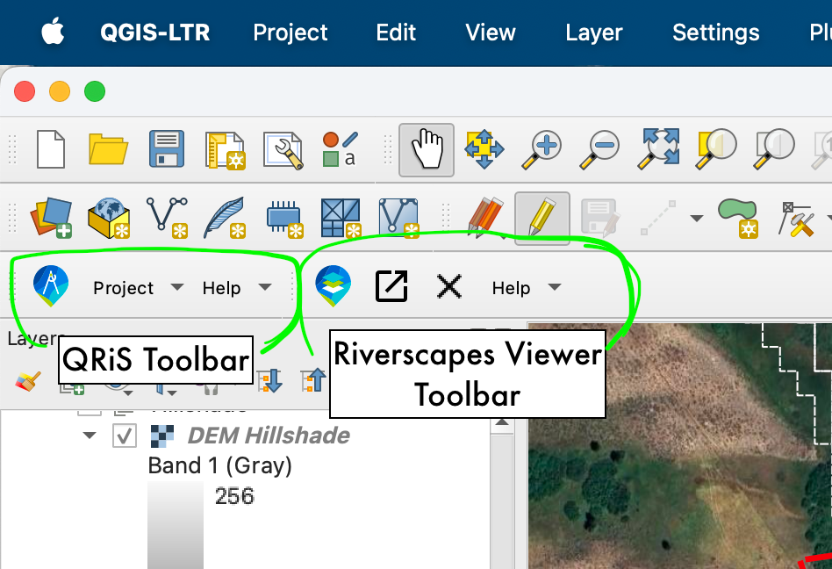Screen dimensions: 832x569
Task: Click the Layers panel scroll up arrow
Action: [x=502, y=423]
